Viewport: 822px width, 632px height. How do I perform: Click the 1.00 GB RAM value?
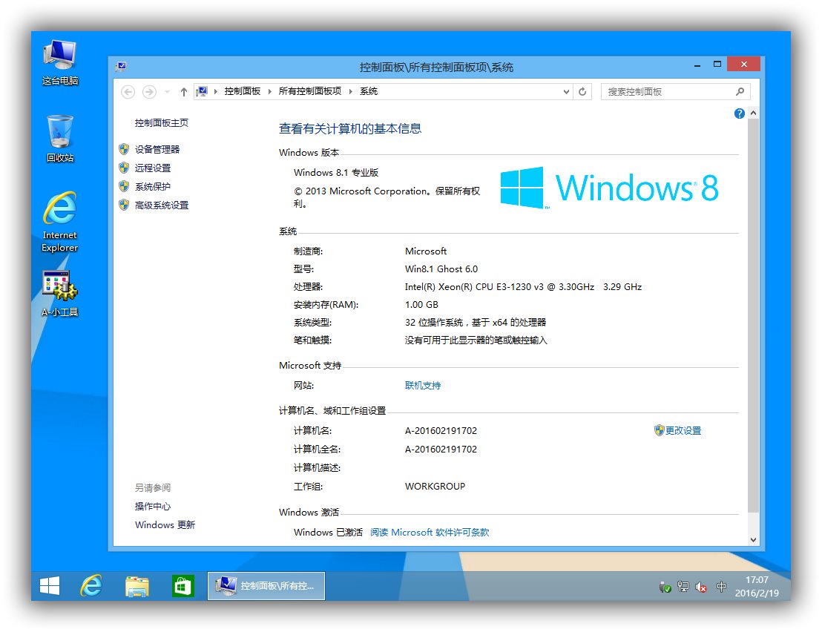pyautogui.click(x=421, y=304)
